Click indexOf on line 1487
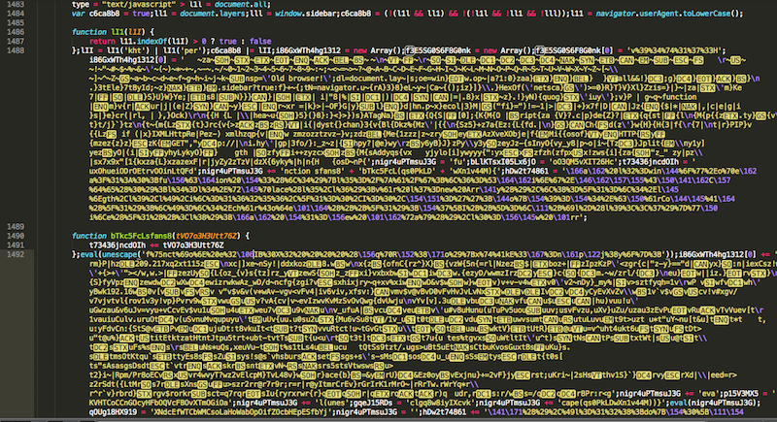This screenshot has height=422, width=777. (x=153, y=42)
